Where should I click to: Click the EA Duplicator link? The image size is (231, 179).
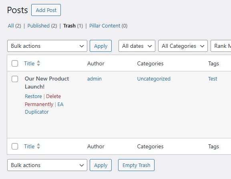click(44, 108)
